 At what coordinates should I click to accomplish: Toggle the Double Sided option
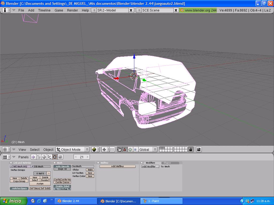coord(62,186)
